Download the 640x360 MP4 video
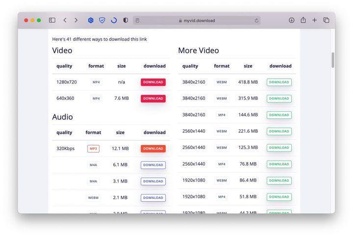353x237 pixels. coord(153,98)
